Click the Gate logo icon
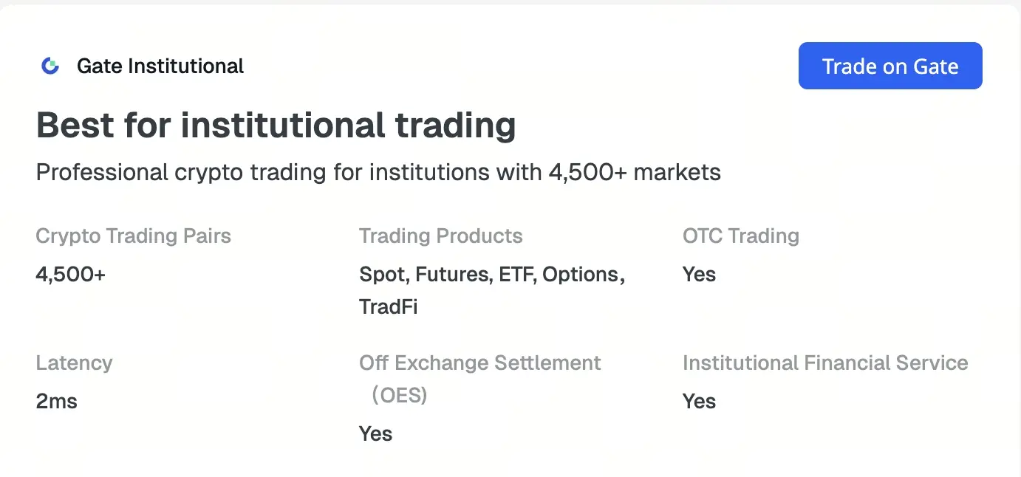The image size is (1021, 477). (50, 66)
